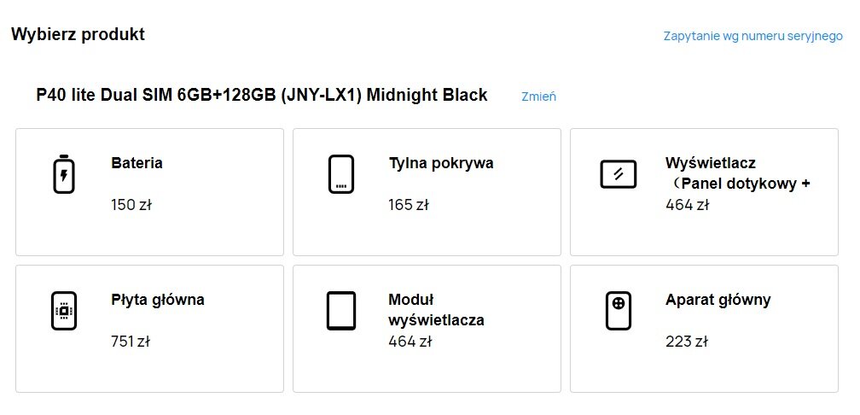Viewport: 860px width, 415px height.
Task: Select the 'Tylna pokrywa' label
Action: (x=440, y=163)
